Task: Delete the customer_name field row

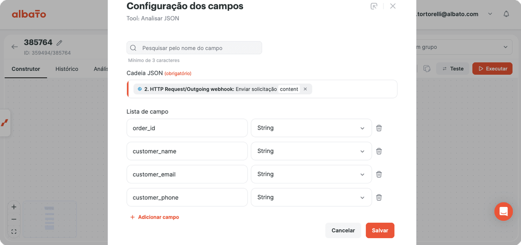Action: point(379,151)
